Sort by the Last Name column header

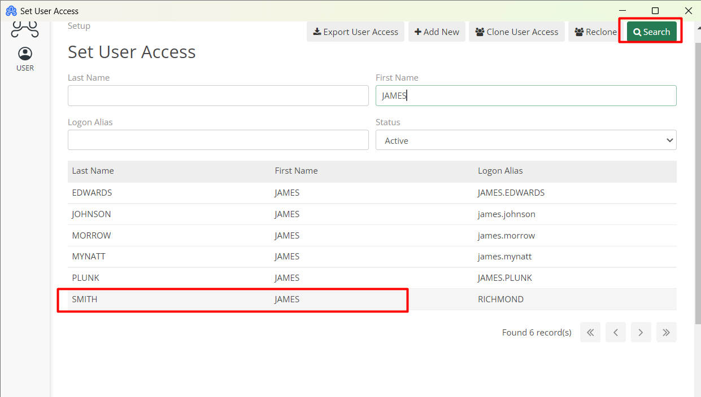(92, 170)
